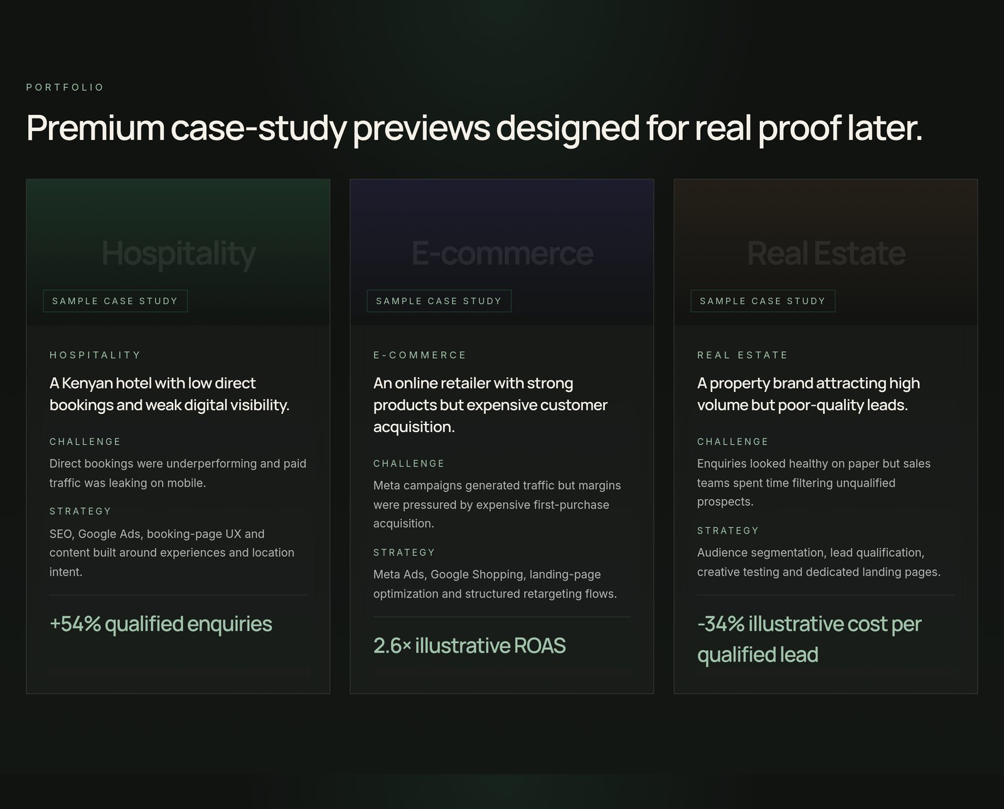
Task: Click the STRATEGY label in the Hospitality card
Action: (80, 511)
